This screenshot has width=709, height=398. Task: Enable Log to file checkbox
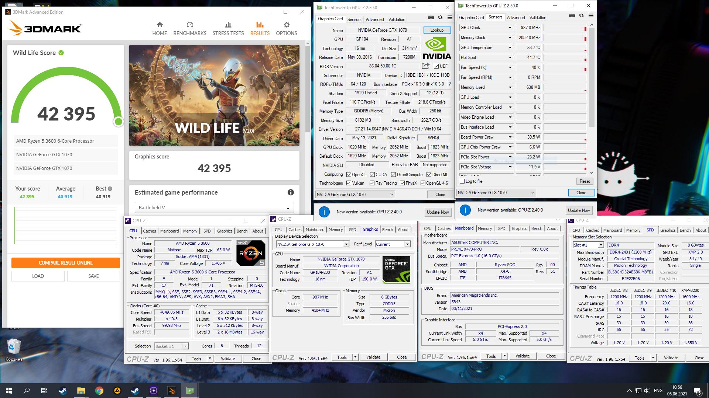pyautogui.click(x=462, y=181)
